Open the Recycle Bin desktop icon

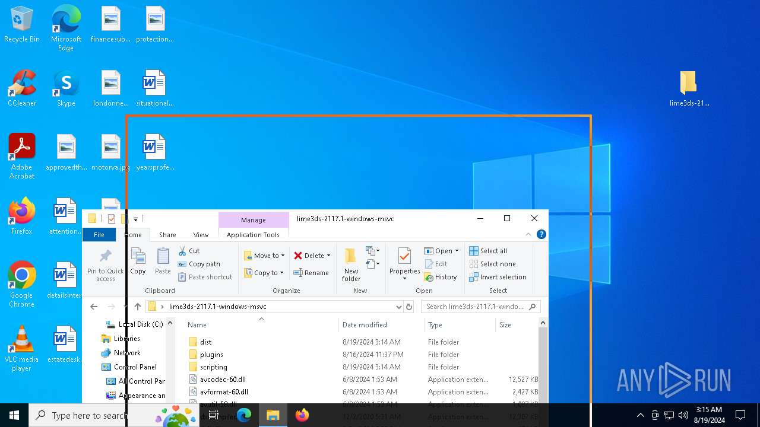[22, 25]
